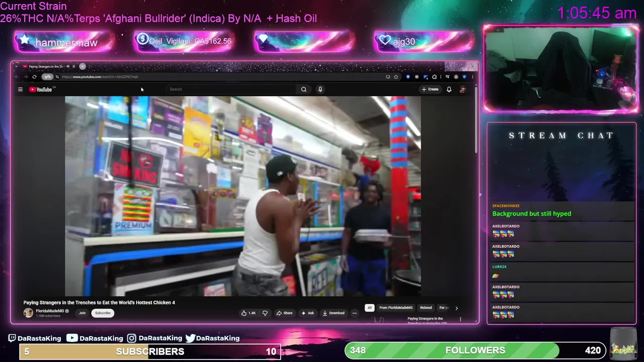Click the install app icon in the address bar
Screen dimensions: 644x362
click(x=388, y=77)
